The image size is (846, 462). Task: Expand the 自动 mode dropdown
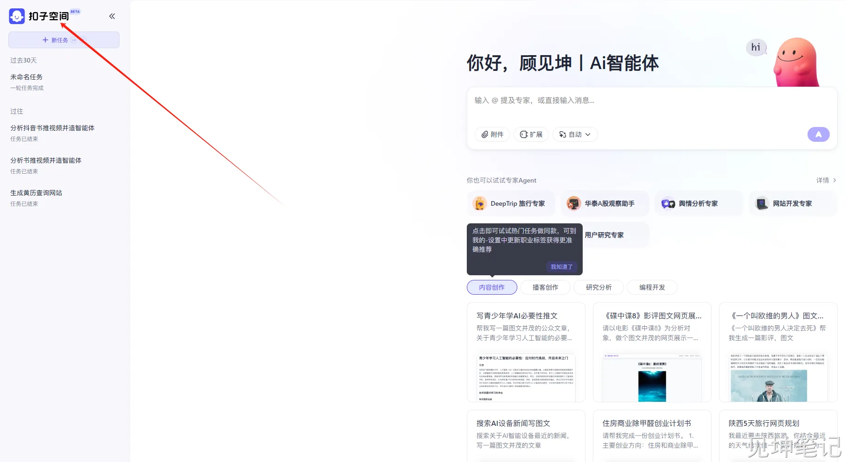point(575,134)
